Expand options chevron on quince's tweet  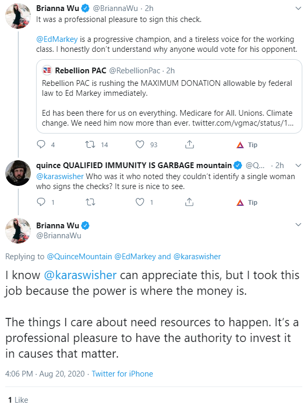click(298, 165)
